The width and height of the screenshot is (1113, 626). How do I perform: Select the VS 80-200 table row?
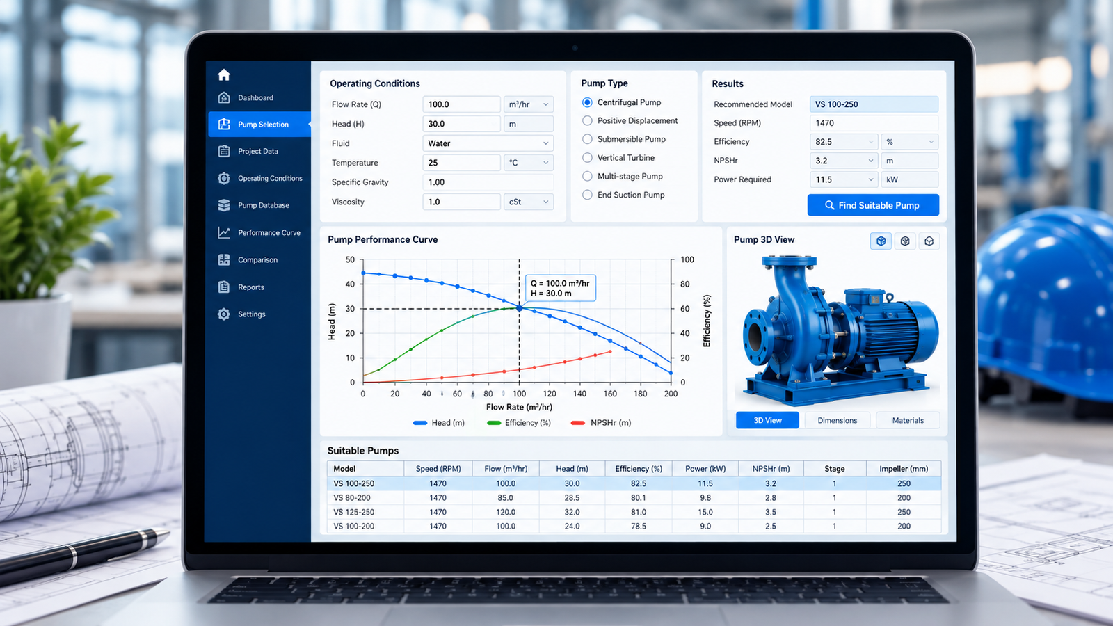tap(634, 498)
